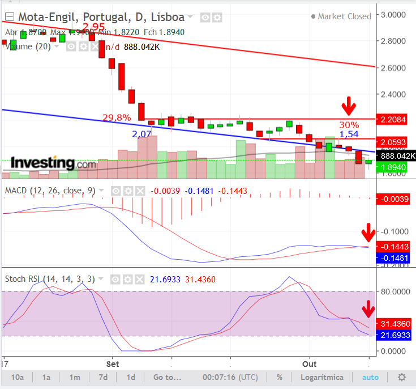
Task: Click the Set month label on time axis
Action: point(113,364)
